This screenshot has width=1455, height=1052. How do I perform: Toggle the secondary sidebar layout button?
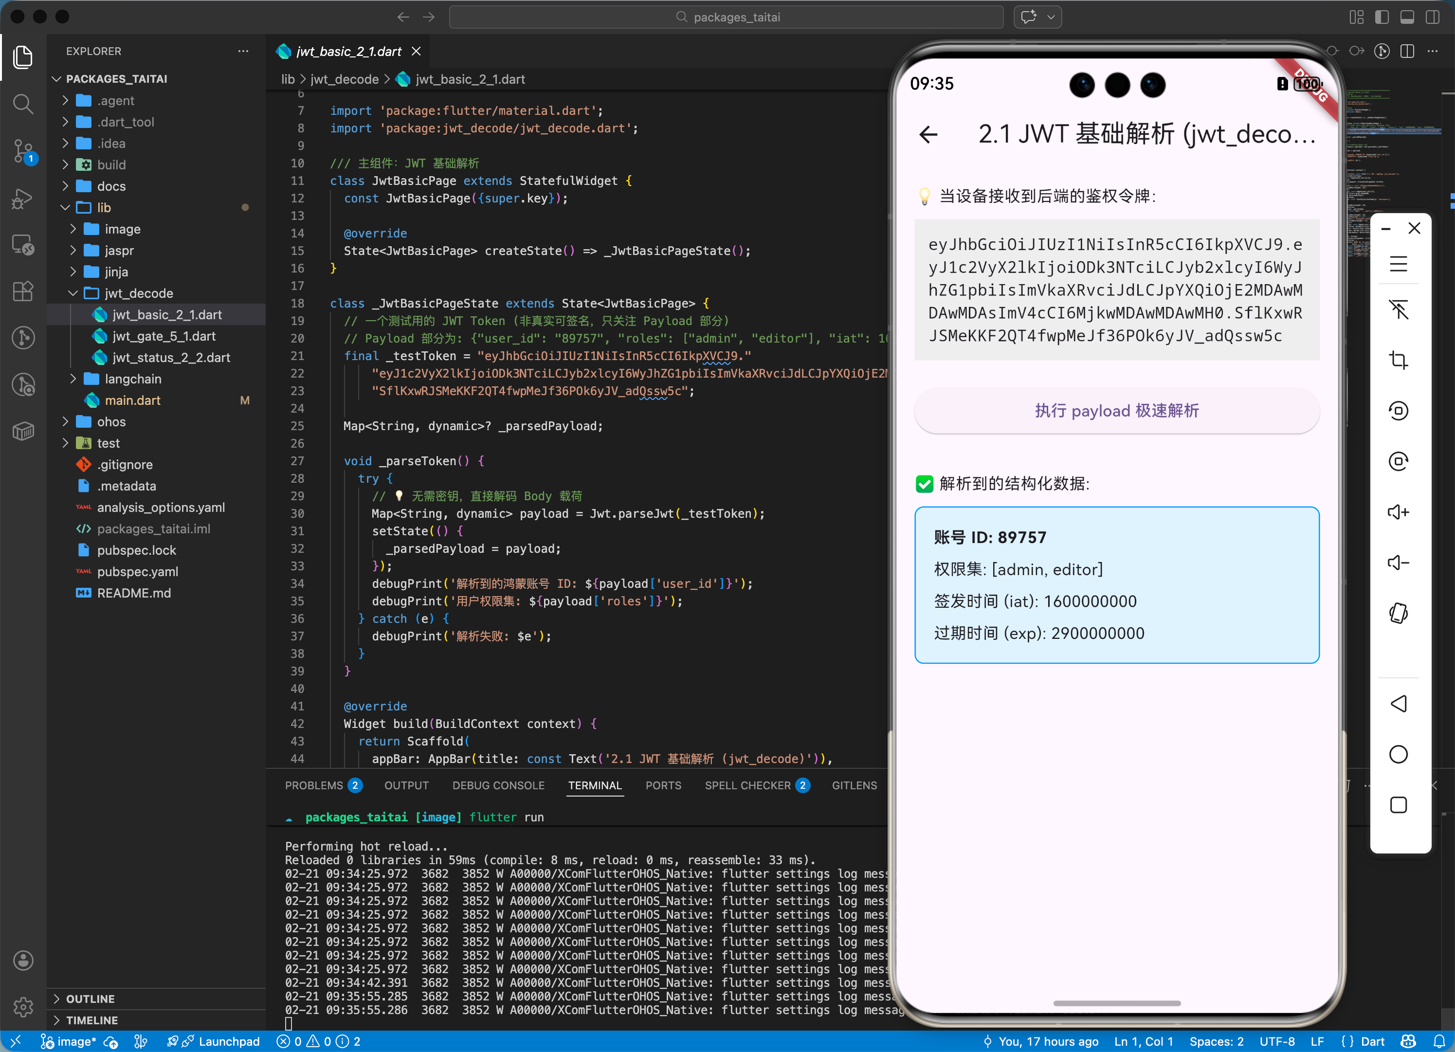coord(1432,18)
